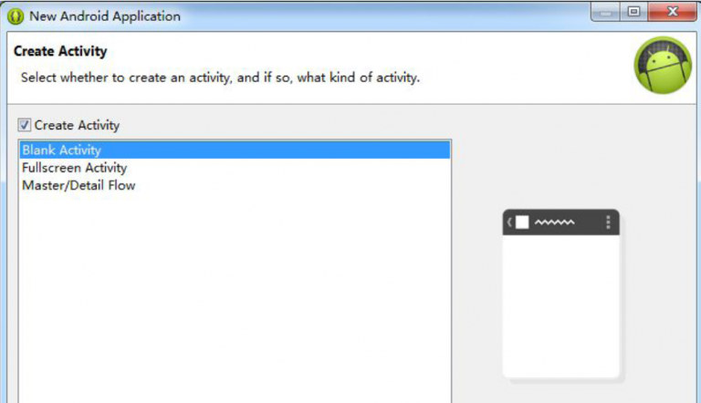Viewport: 701px width, 403px height.
Task: Click the title bar app icon
Action: [x=16, y=16]
